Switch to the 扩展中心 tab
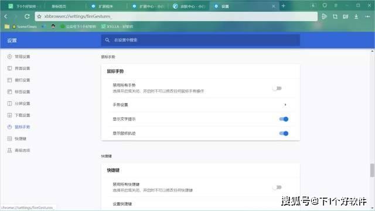 (148, 6)
